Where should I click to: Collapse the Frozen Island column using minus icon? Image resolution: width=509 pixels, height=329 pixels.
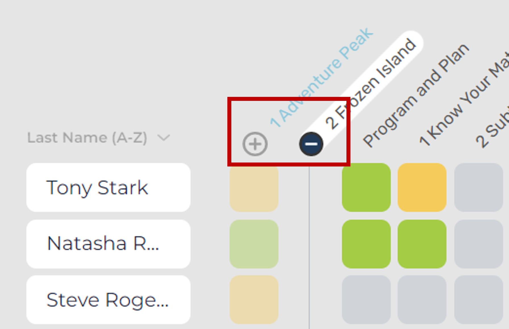pos(310,144)
